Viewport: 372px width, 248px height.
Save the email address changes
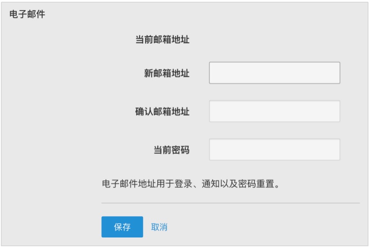122,227
